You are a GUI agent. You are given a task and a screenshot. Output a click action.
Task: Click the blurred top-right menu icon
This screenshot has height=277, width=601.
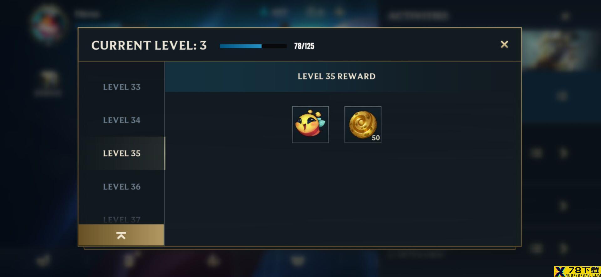[565, 16]
